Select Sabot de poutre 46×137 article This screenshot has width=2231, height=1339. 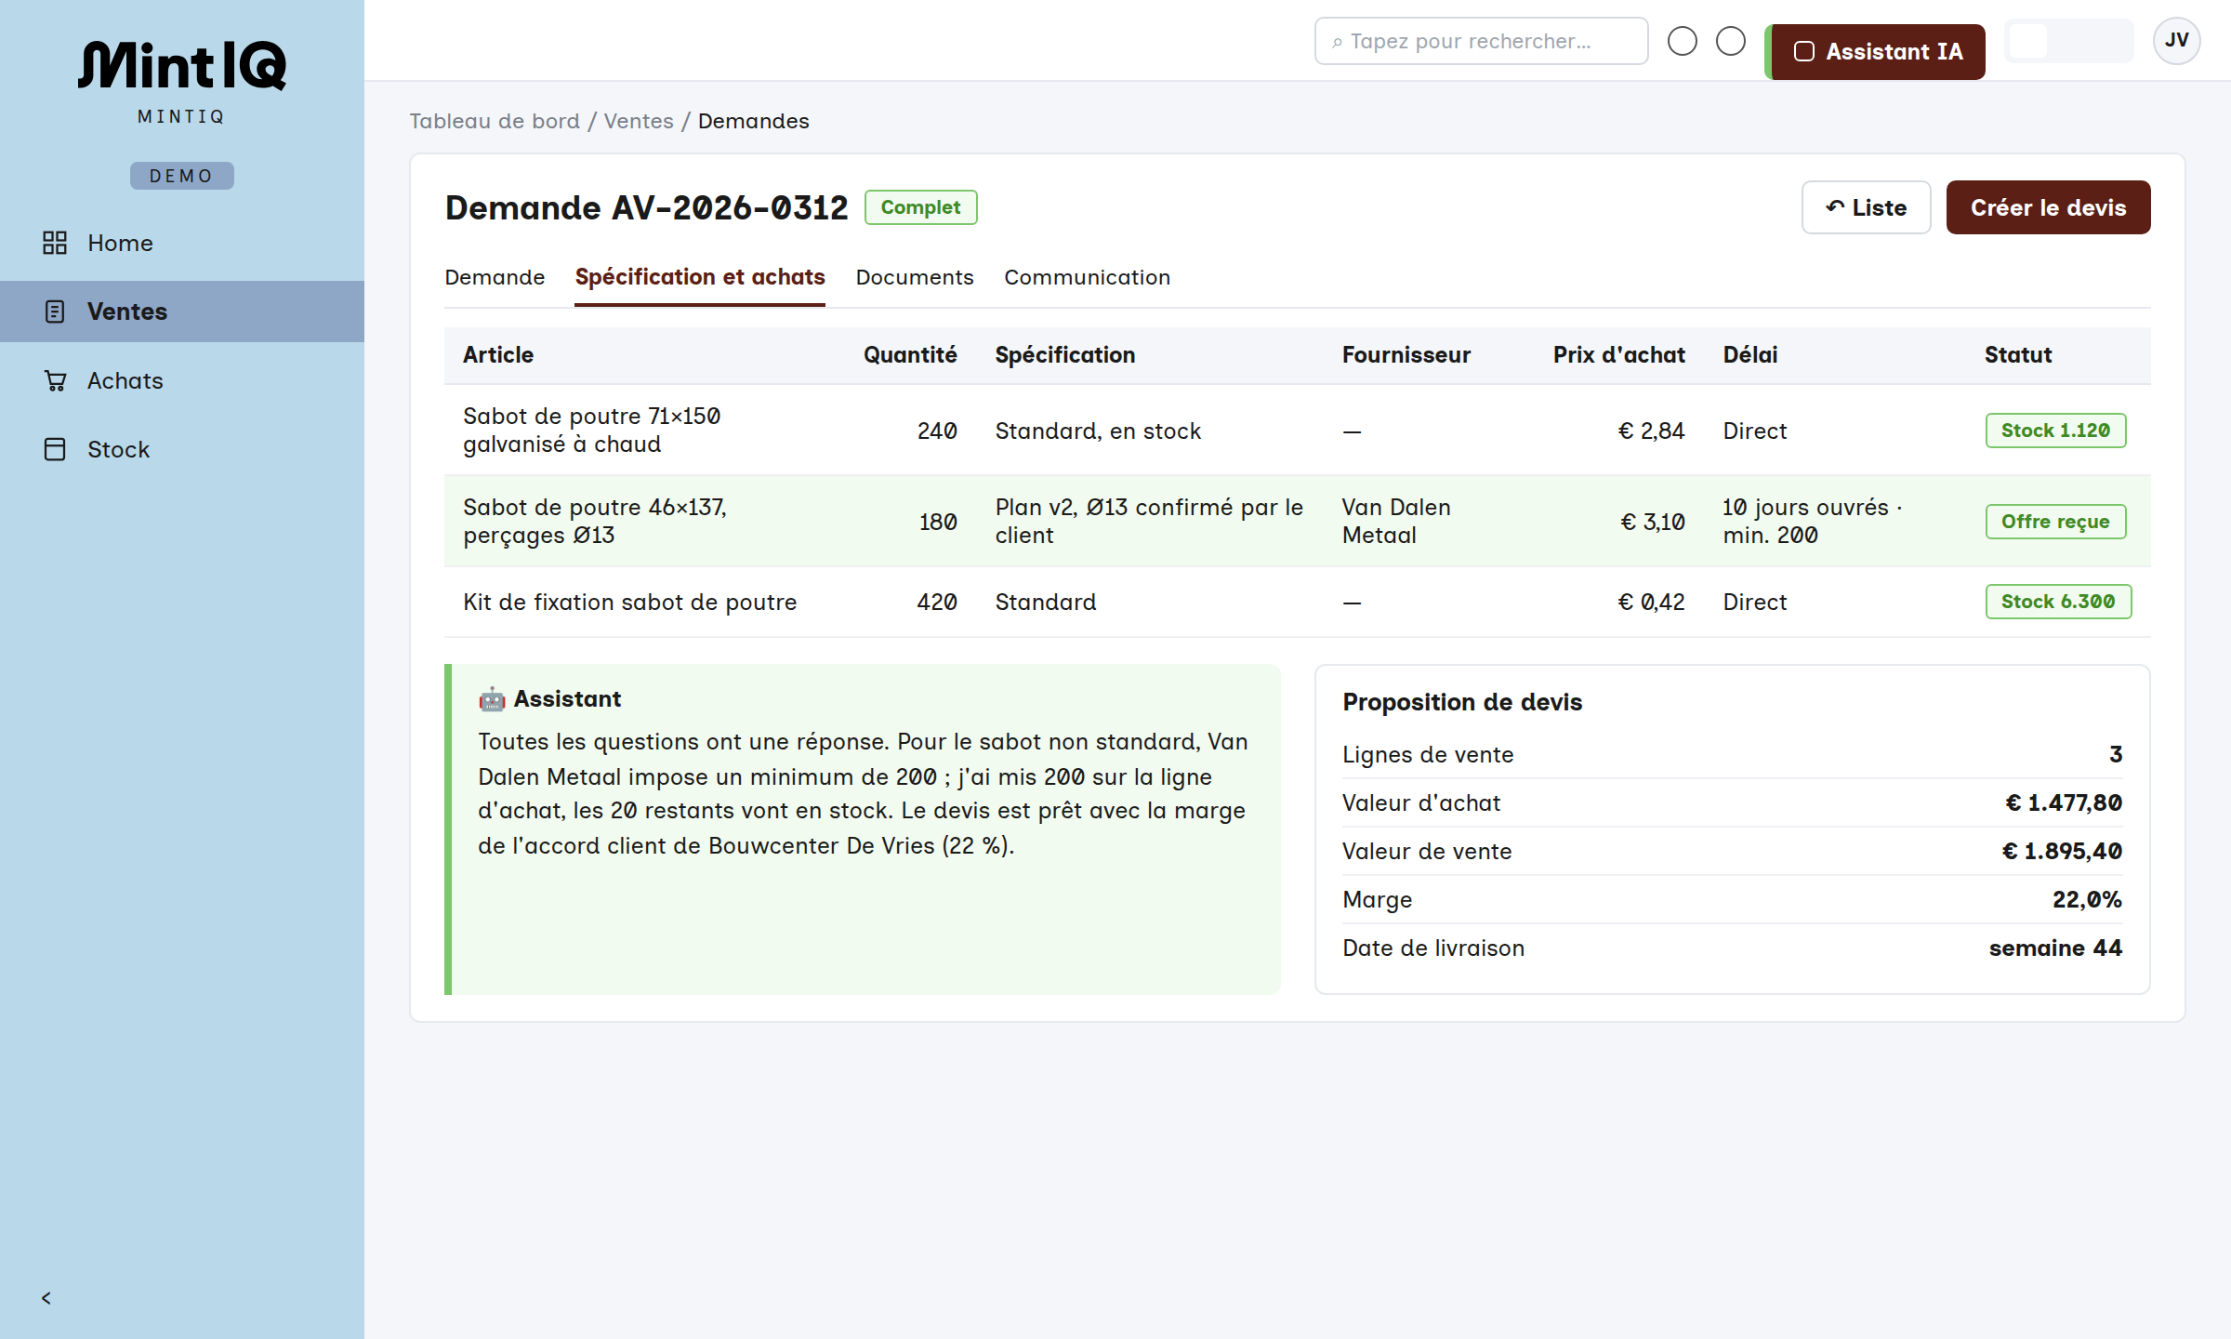(x=595, y=521)
